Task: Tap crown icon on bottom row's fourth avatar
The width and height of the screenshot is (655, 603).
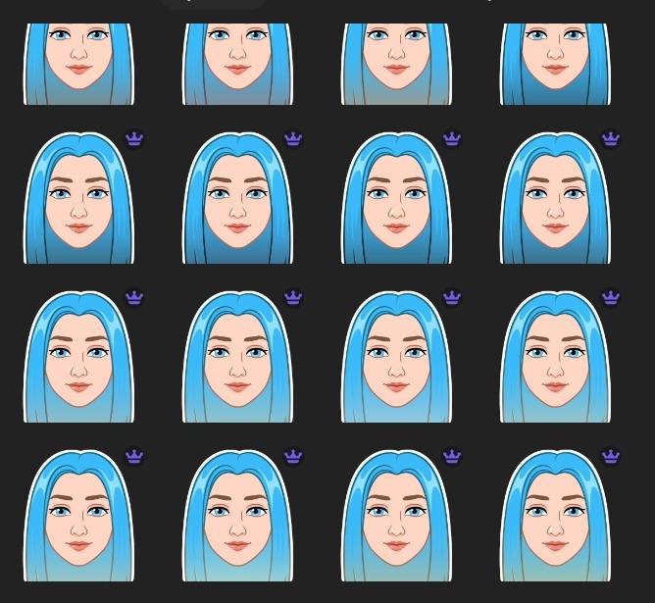Action: point(610,457)
